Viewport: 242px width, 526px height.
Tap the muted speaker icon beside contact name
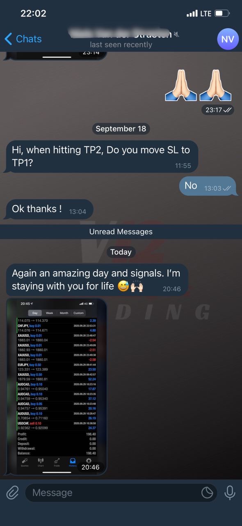tap(177, 34)
